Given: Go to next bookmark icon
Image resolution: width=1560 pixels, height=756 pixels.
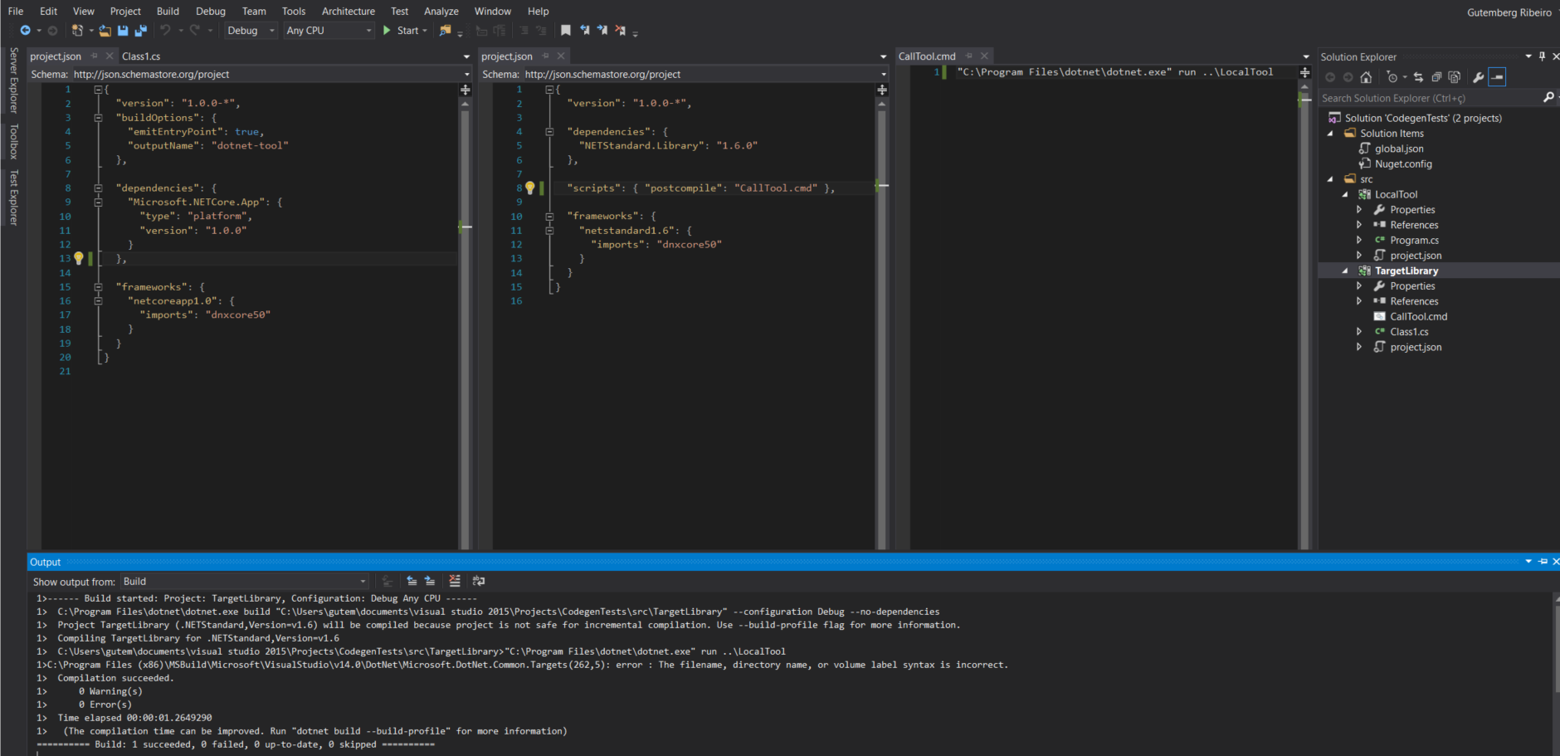Looking at the screenshot, I should click(x=602, y=31).
